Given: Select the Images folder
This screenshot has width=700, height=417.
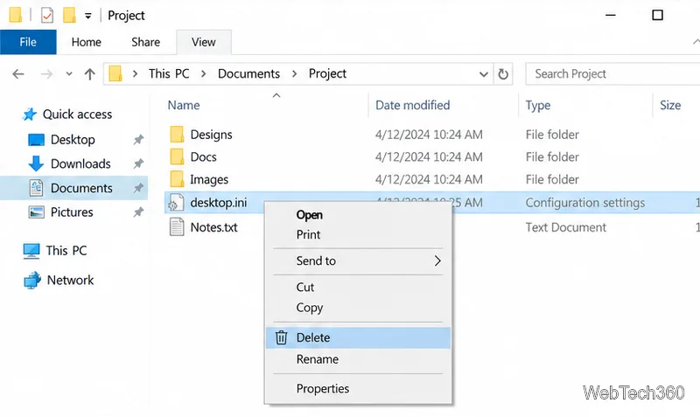Looking at the screenshot, I should pos(209,179).
